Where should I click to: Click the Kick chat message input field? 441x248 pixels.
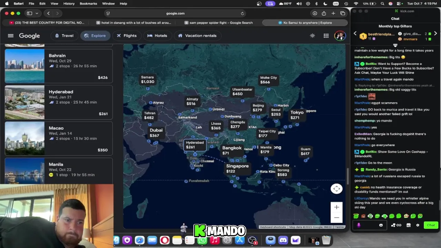click(x=370, y=225)
